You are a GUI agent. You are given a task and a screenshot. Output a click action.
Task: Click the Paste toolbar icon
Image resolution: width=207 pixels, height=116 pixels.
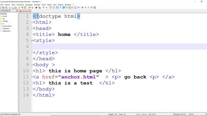25,7
